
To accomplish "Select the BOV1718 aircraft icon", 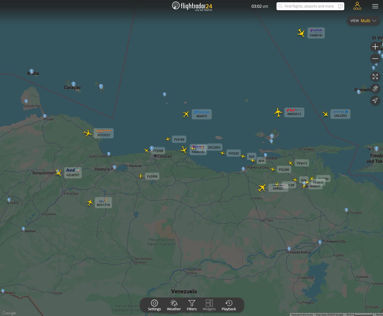I will pos(90,203).
